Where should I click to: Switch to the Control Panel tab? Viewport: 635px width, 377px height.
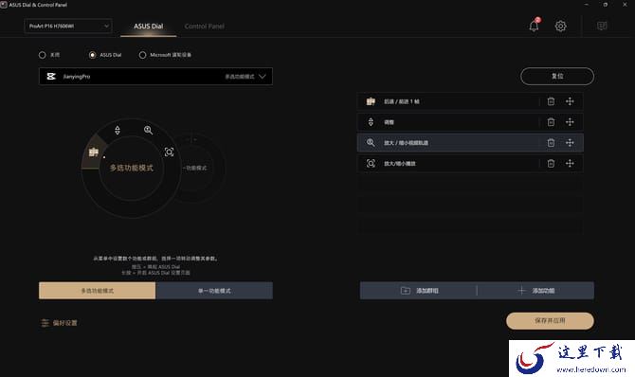tap(204, 26)
